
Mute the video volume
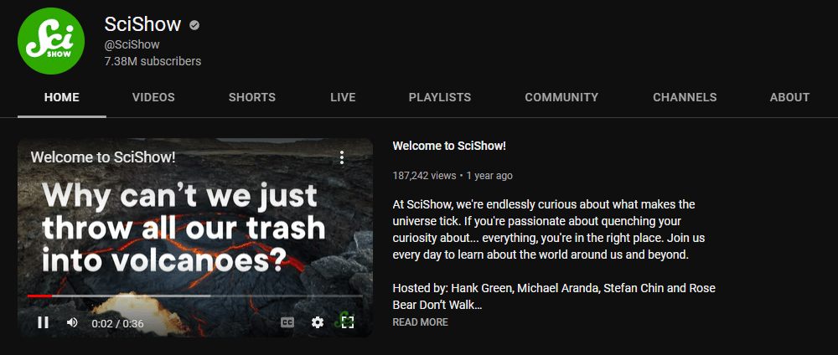pos(72,322)
